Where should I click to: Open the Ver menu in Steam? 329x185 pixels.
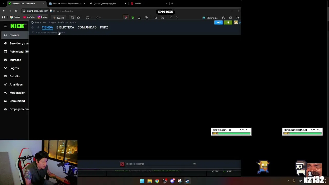45,22
